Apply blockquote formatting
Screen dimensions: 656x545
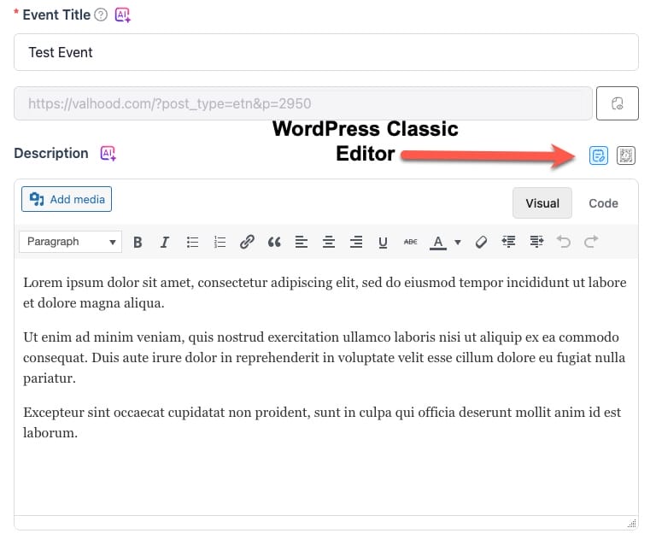pyautogui.click(x=274, y=242)
